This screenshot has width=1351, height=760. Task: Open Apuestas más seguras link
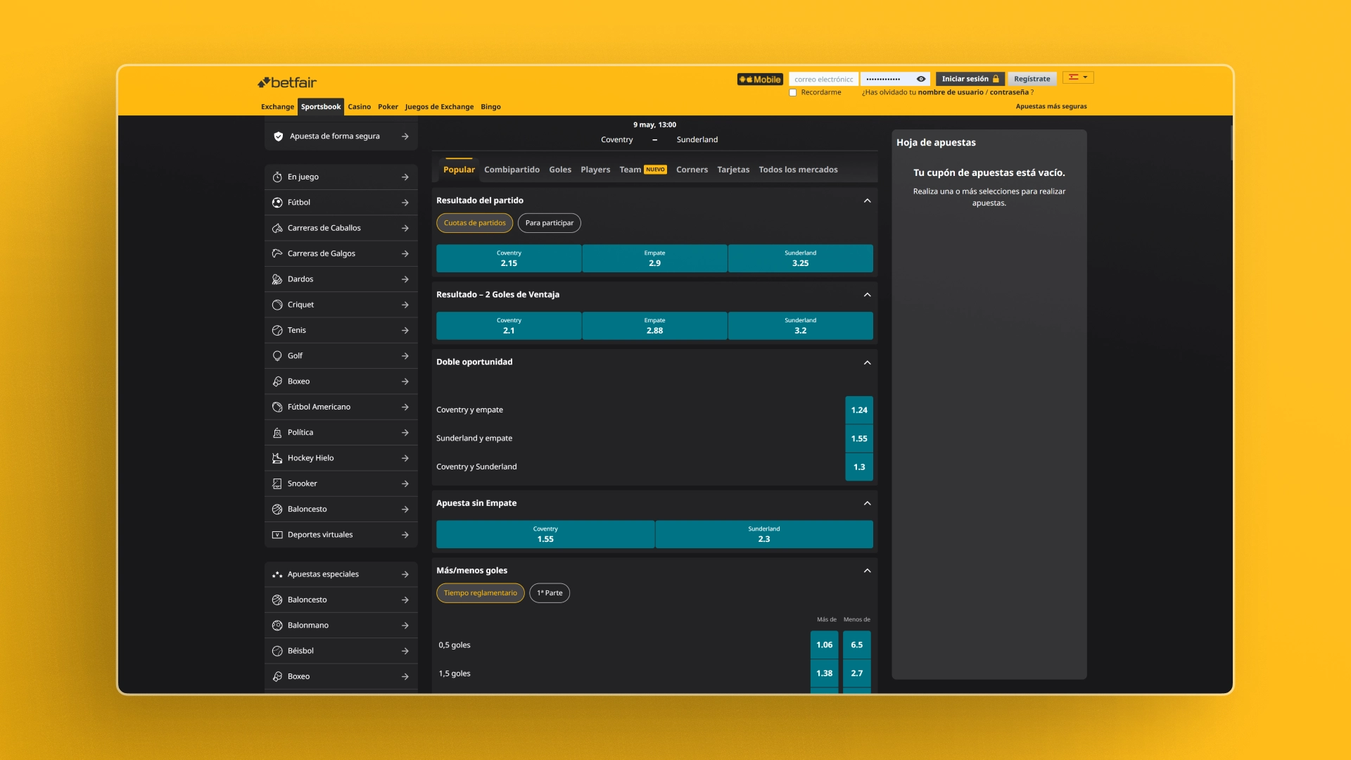[1051, 107]
